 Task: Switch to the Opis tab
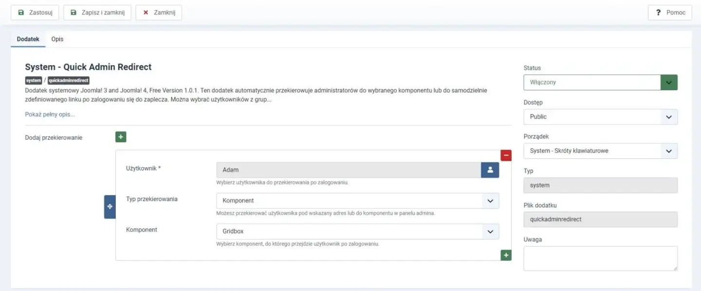(57, 39)
